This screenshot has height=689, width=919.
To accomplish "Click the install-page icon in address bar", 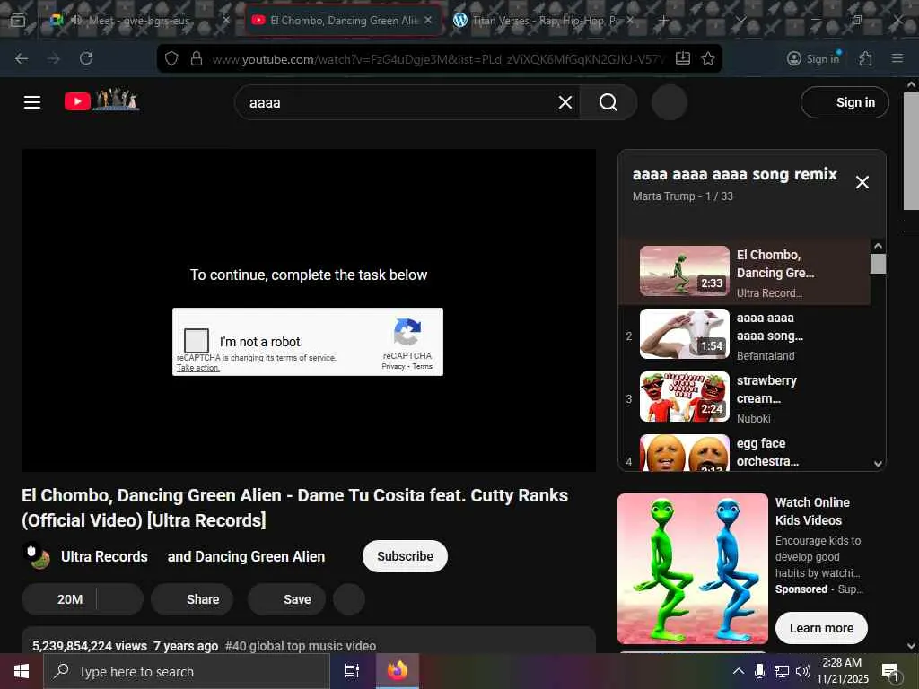I will [x=683, y=58].
